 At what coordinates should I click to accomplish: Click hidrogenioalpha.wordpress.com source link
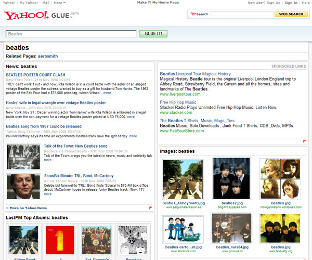coord(281,207)
